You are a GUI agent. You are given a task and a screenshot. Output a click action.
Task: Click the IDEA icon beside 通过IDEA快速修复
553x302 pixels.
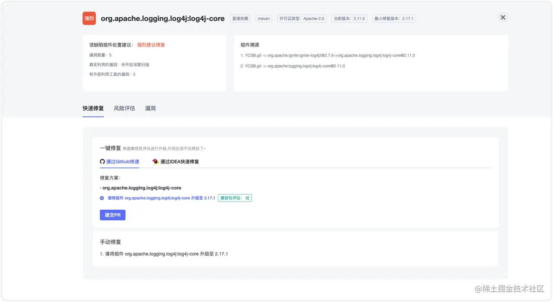coord(156,162)
